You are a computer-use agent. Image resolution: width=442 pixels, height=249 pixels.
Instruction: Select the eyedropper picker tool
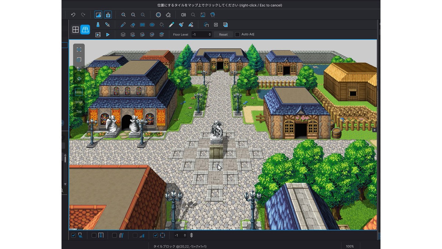tap(171, 25)
